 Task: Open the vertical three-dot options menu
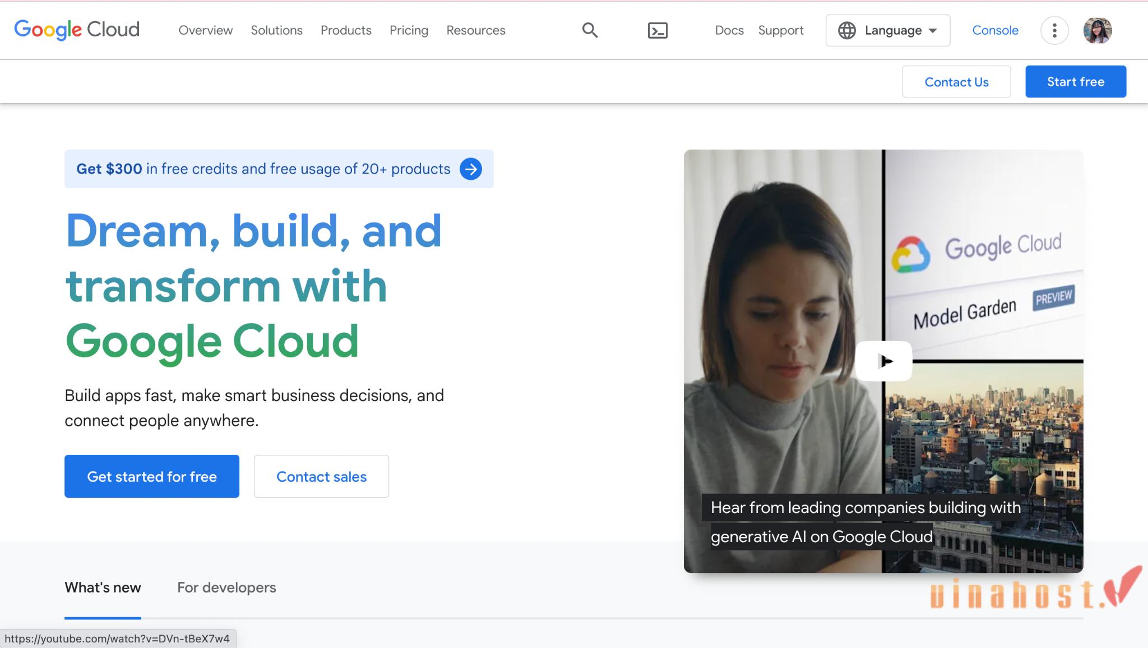(x=1055, y=30)
